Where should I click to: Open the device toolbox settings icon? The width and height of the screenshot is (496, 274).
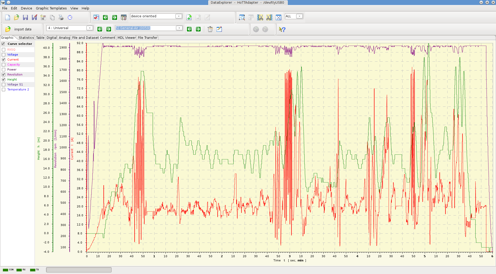124,18
